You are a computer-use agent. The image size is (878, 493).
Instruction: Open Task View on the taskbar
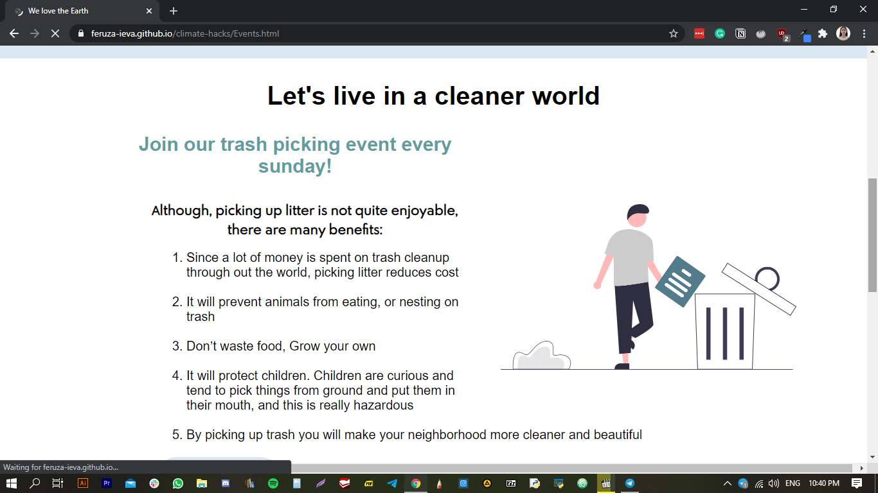click(x=58, y=483)
